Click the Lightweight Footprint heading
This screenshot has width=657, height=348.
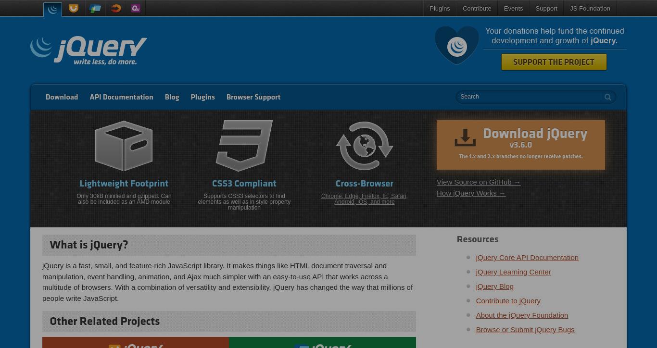coord(124,184)
